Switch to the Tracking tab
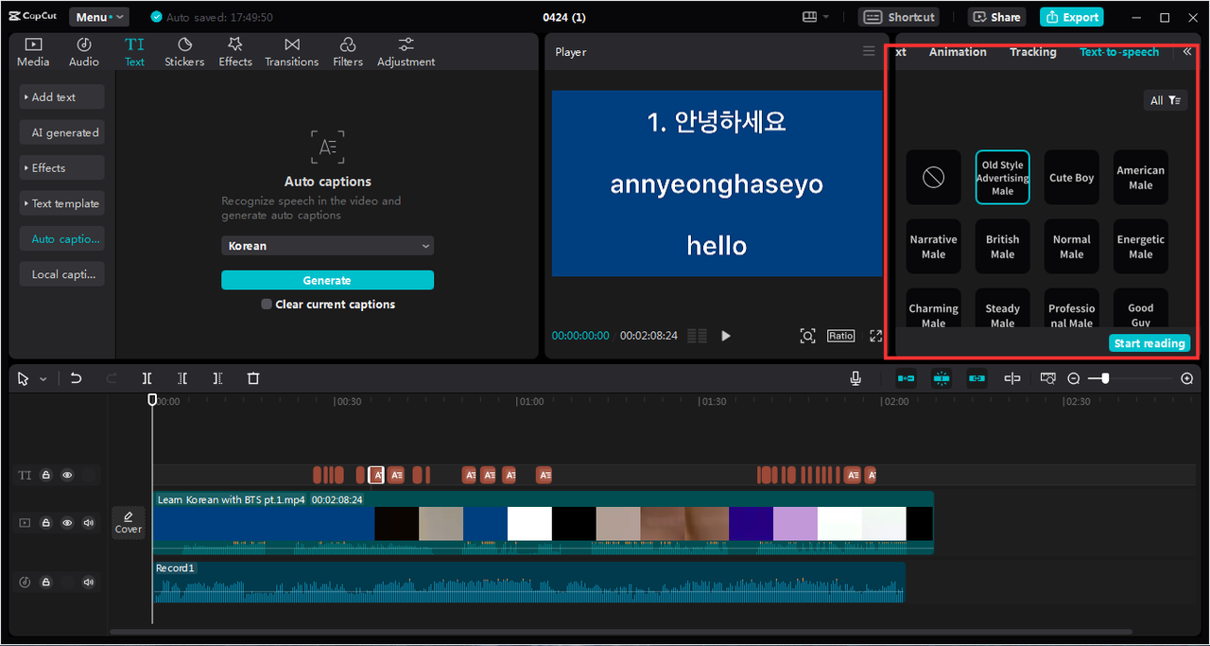 point(1033,52)
